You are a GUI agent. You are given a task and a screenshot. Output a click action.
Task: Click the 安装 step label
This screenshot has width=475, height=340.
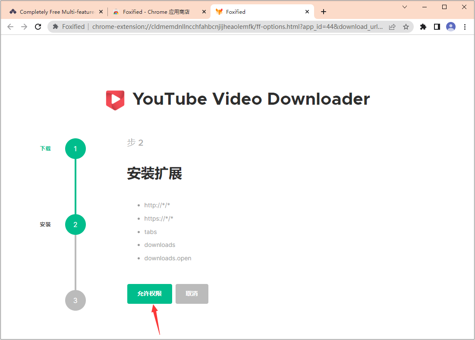45,225
